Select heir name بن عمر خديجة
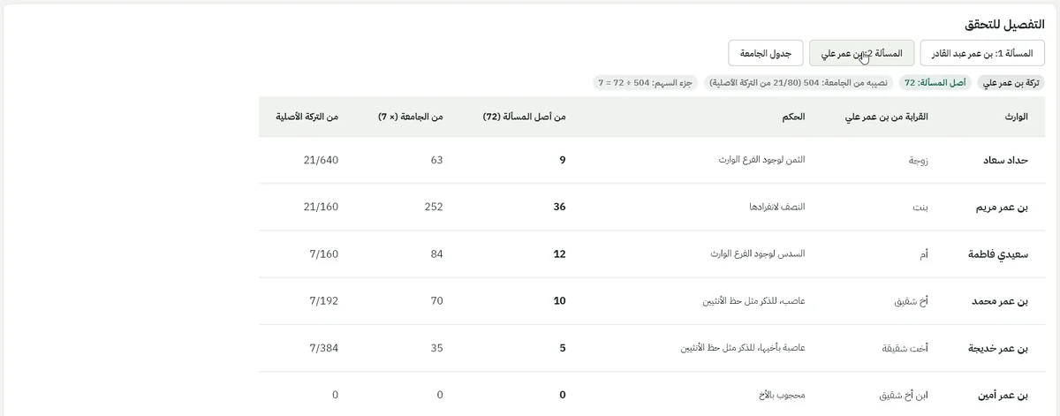Viewport: 1060px width, 416px height. [x=998, y=348]
